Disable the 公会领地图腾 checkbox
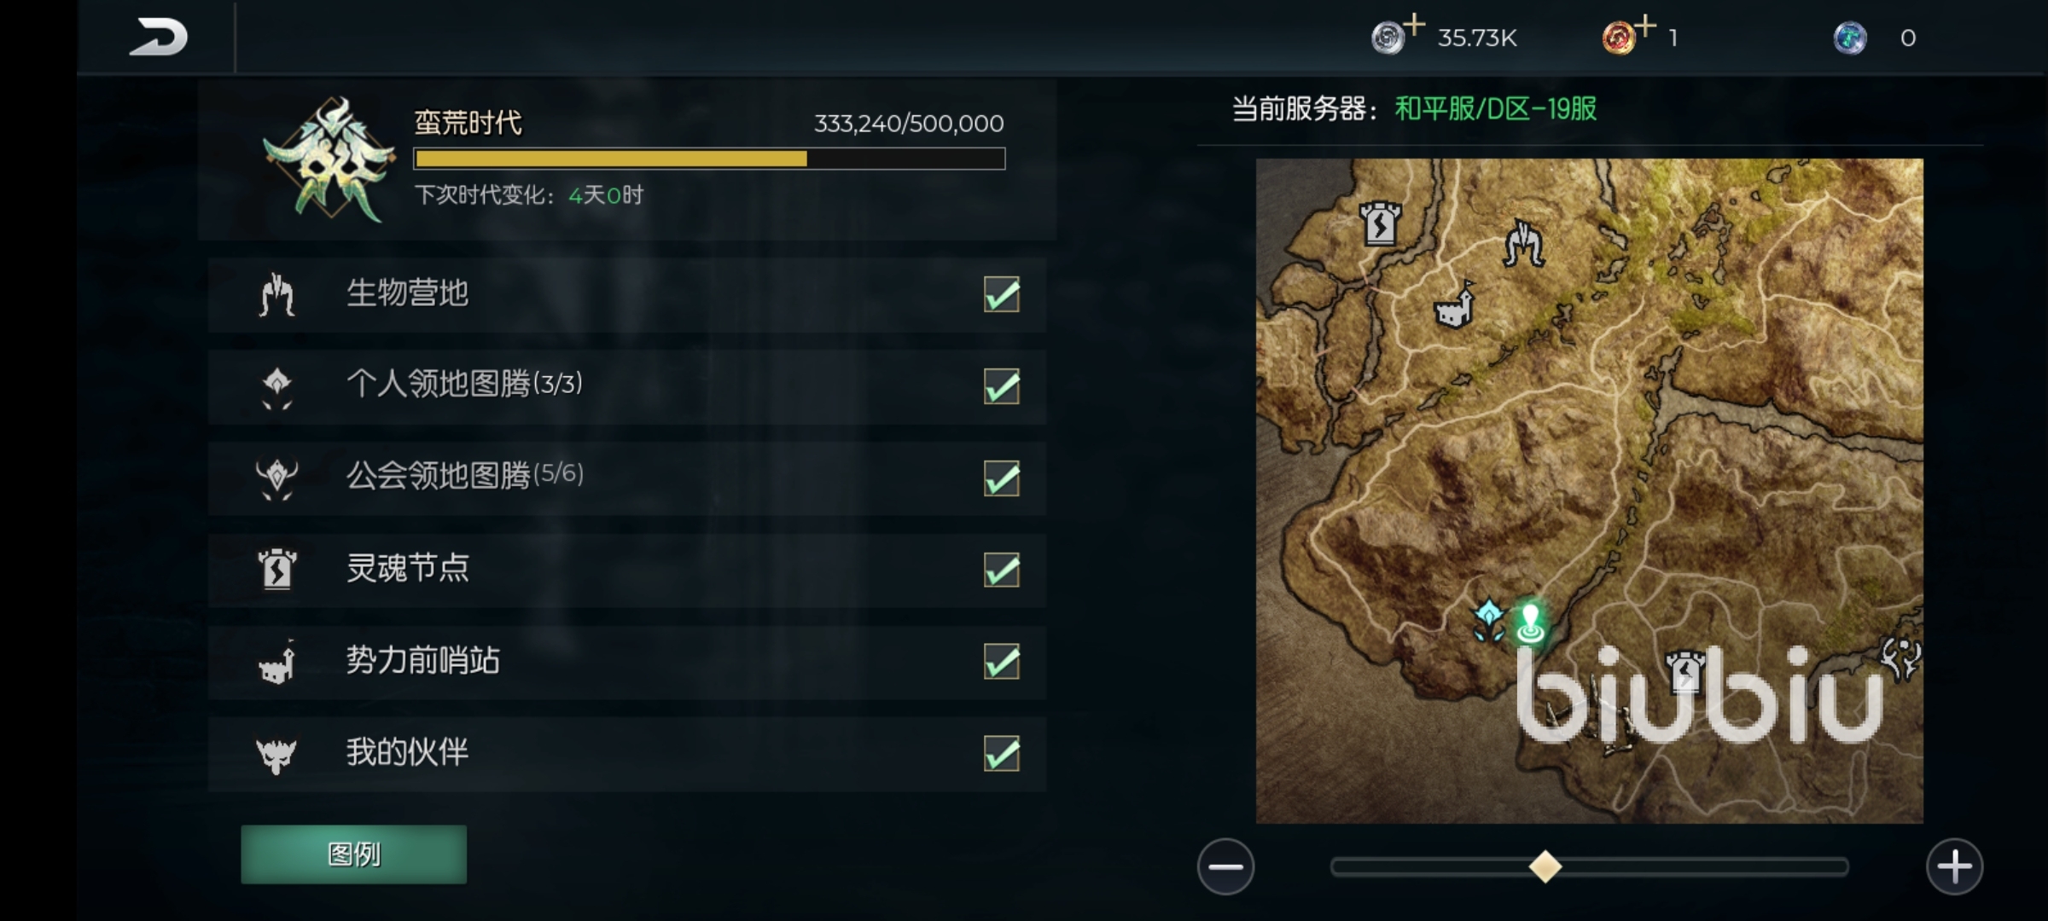 point(1002,478)
